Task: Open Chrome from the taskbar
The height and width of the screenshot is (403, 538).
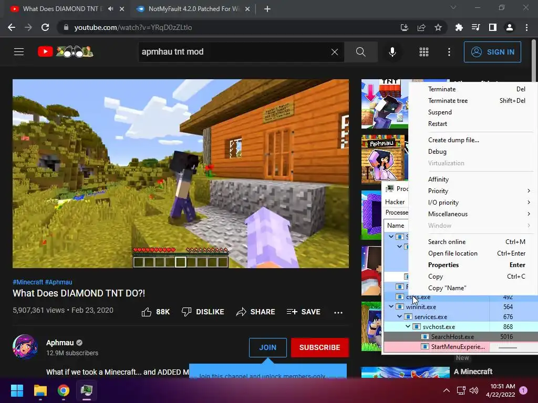Action: (x=64, y=390)
